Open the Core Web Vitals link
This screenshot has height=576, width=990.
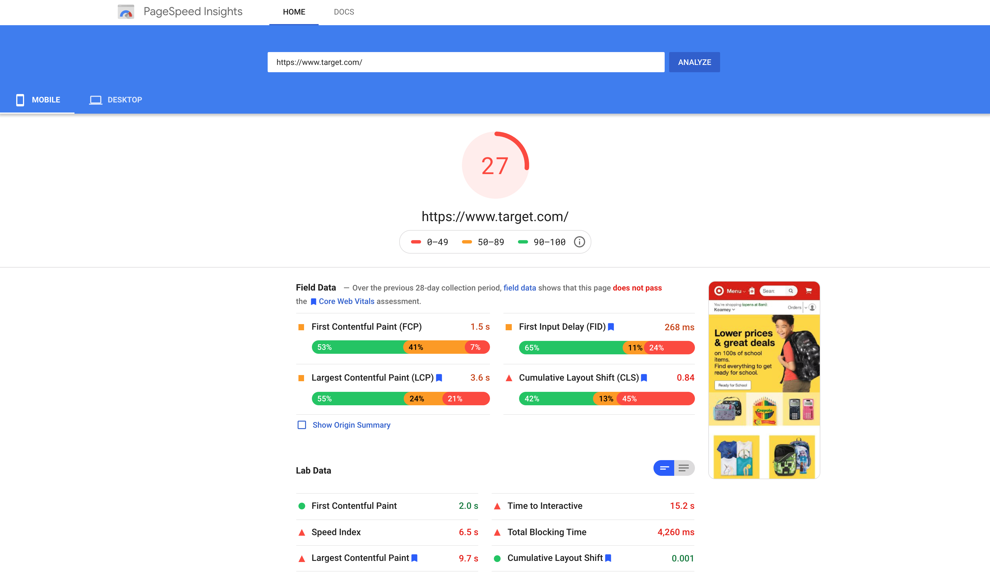[347, 301]
